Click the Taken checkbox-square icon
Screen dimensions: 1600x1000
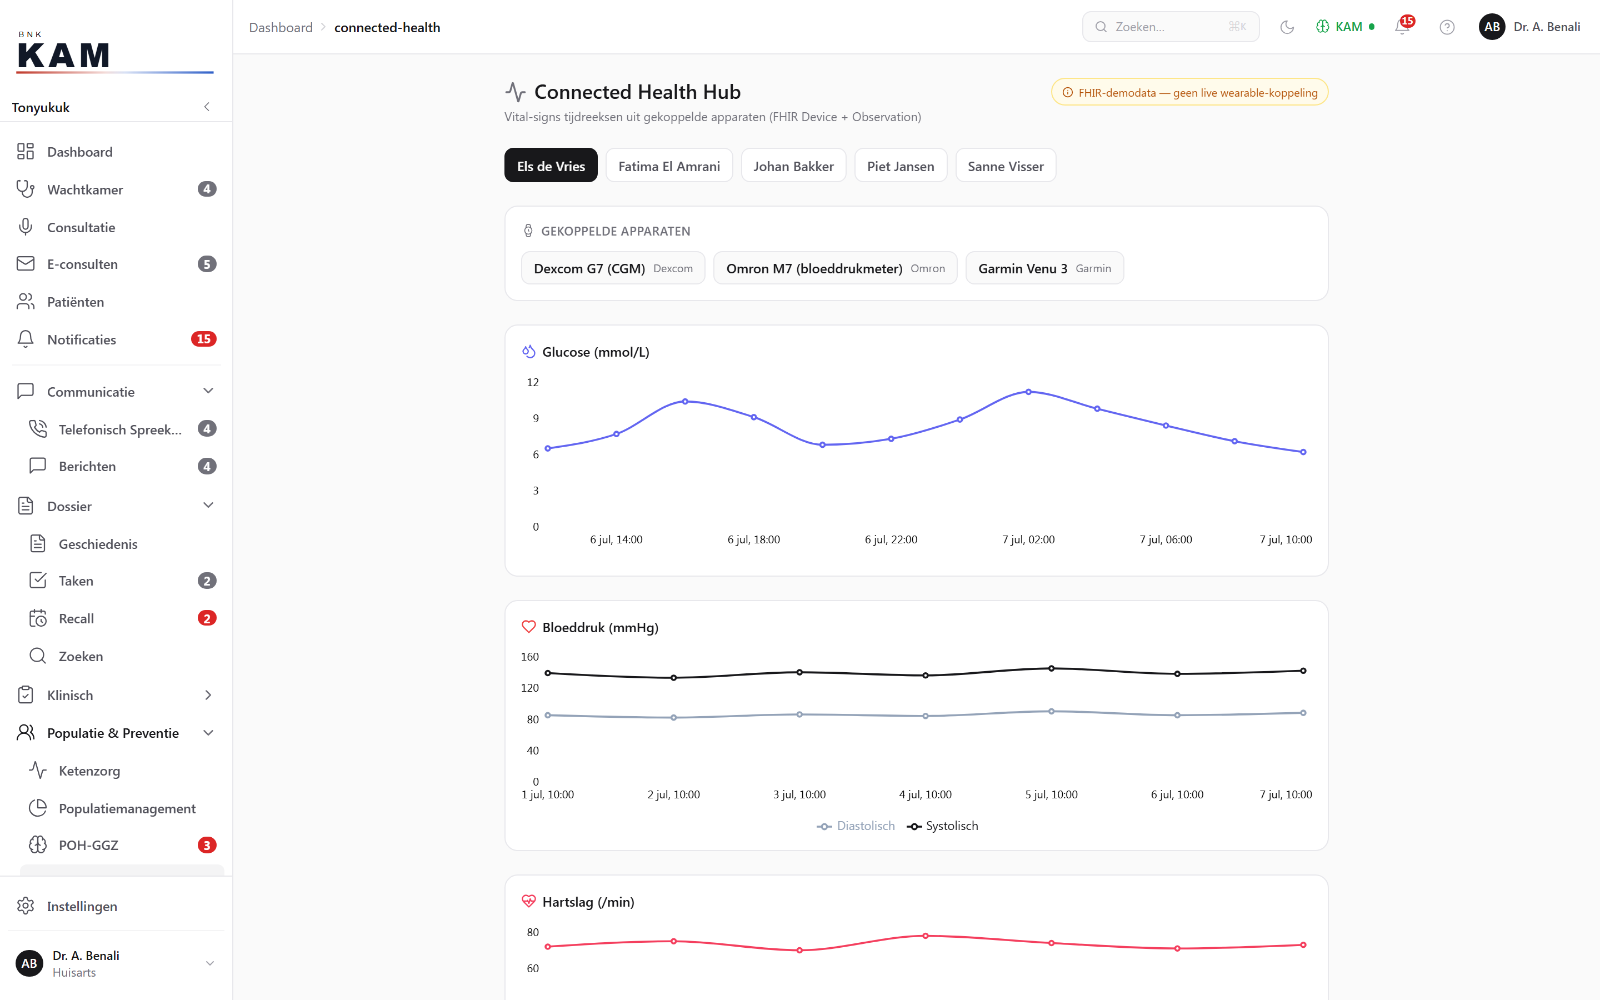pos(38,581)
